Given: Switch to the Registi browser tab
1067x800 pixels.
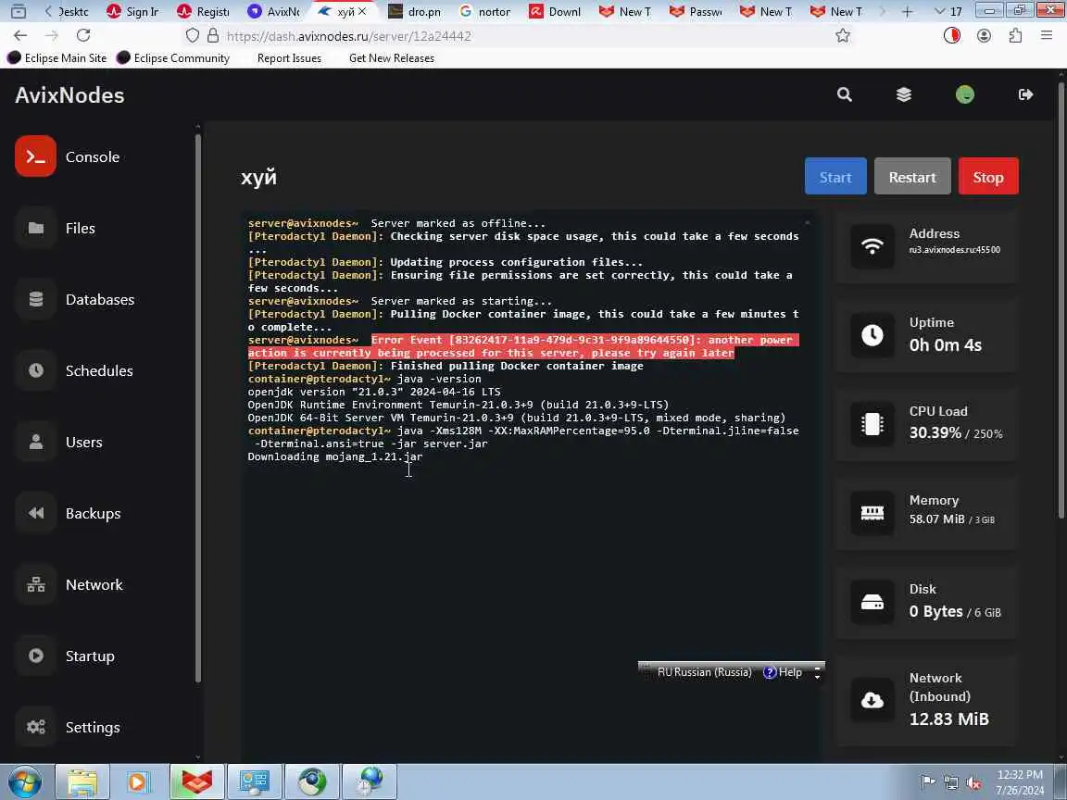Looking at the screenshot, I should tap(204, 11).
